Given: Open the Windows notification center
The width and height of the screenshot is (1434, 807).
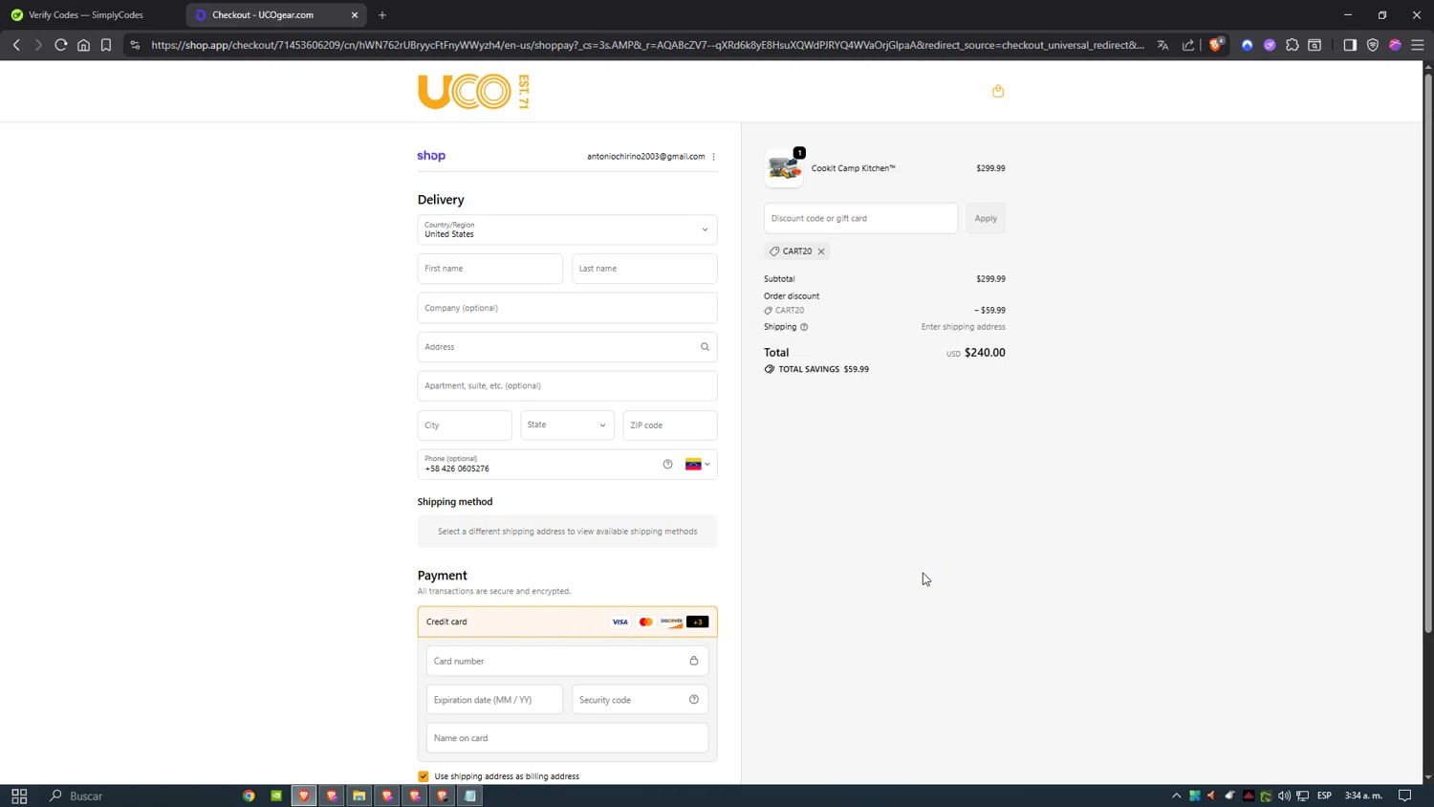Looking at the screenshot, I should point(1404,796).
